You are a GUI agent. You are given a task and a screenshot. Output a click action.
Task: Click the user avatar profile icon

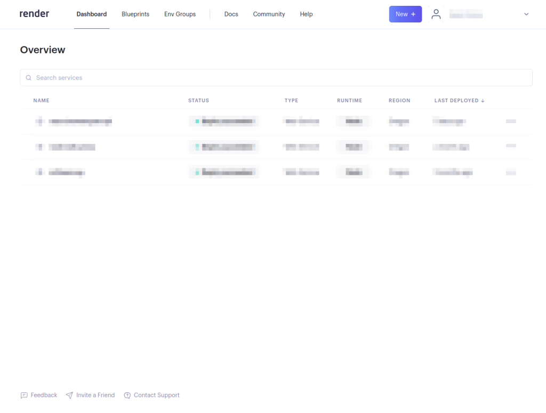point(436,14)
